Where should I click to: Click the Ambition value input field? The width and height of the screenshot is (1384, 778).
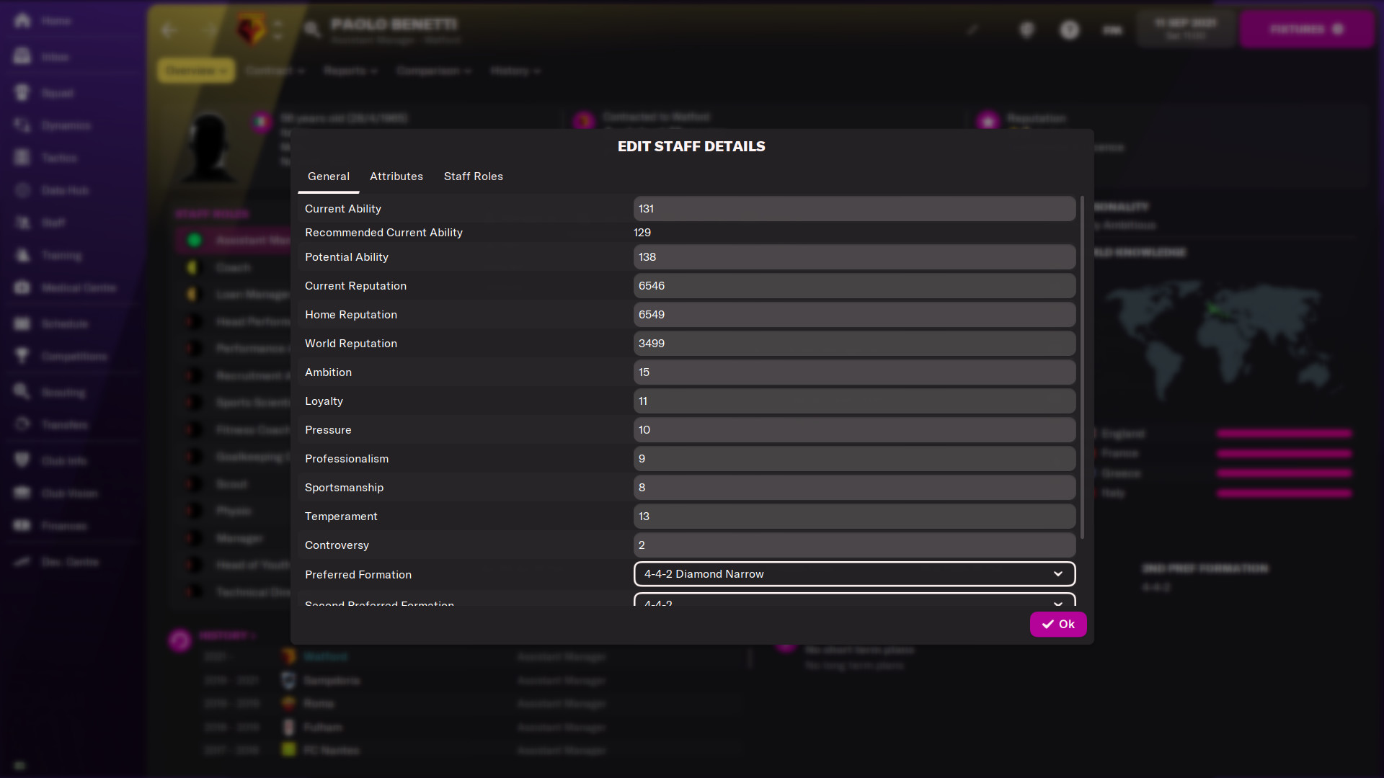tap(853, 372)
